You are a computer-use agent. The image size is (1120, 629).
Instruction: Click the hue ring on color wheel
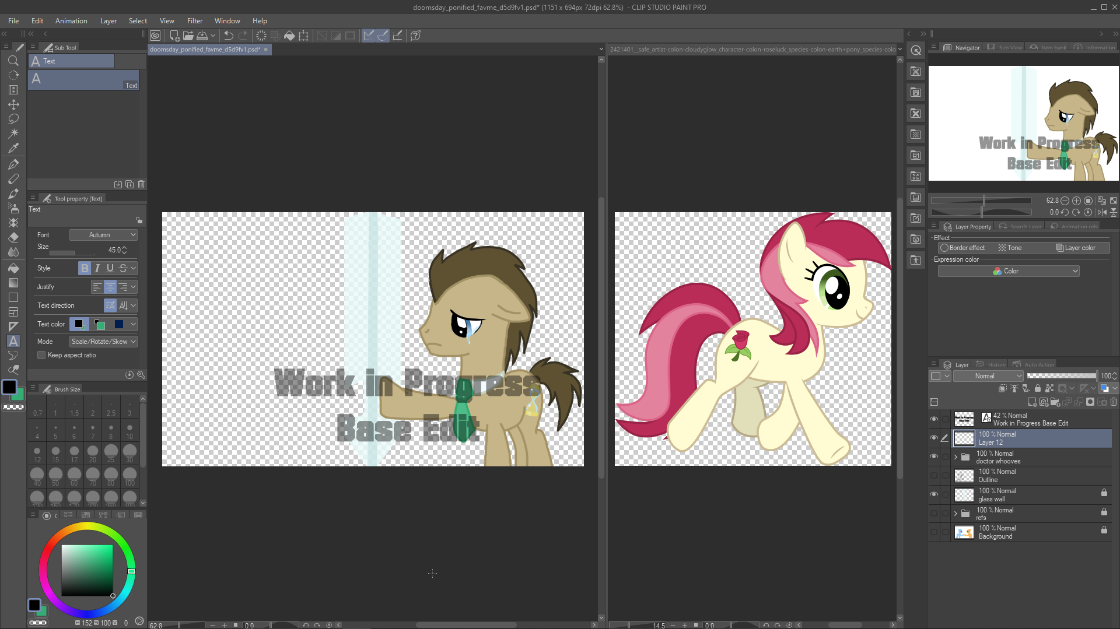[87, 526]
